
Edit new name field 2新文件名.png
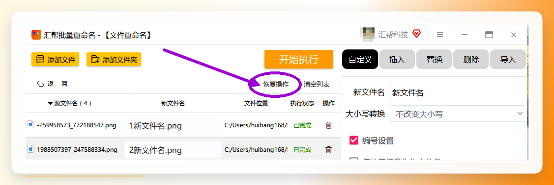[173, 150]
